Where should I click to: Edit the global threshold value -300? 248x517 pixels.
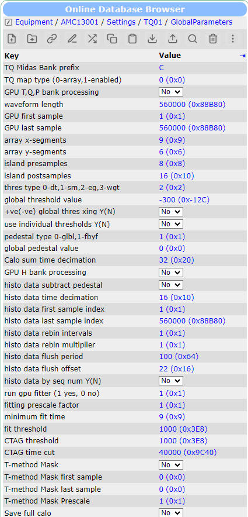[184, 200]
